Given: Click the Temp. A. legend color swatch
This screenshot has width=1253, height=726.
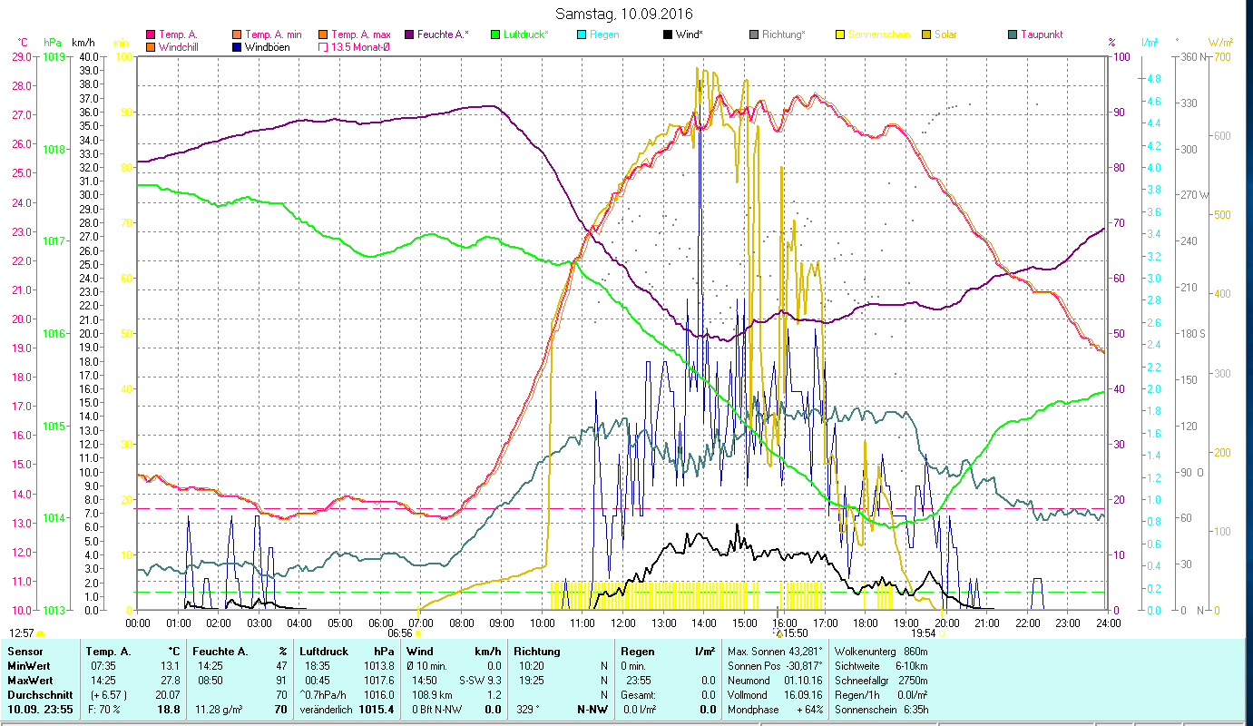Looking at the screenshot, I should [151, 34].
